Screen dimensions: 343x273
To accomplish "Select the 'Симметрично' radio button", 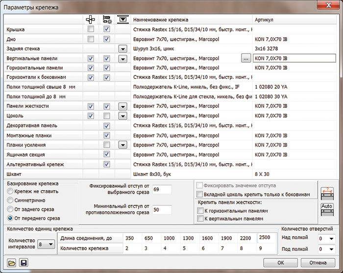I will tap(10, 200).
